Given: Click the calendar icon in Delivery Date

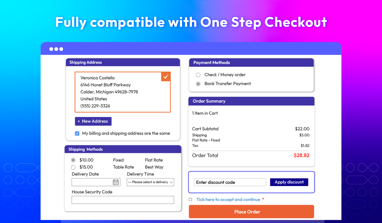Looking at the screenshot, I should pos(116,182).
